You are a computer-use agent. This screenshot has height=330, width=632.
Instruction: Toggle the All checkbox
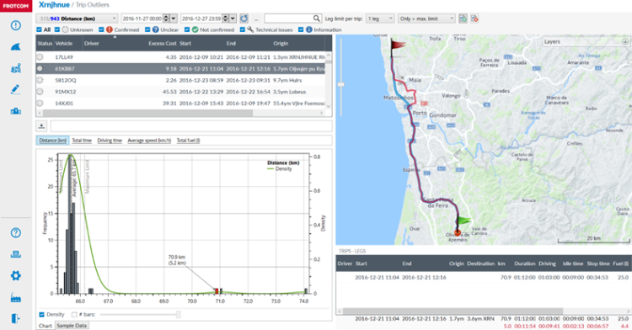click(39, 29)
